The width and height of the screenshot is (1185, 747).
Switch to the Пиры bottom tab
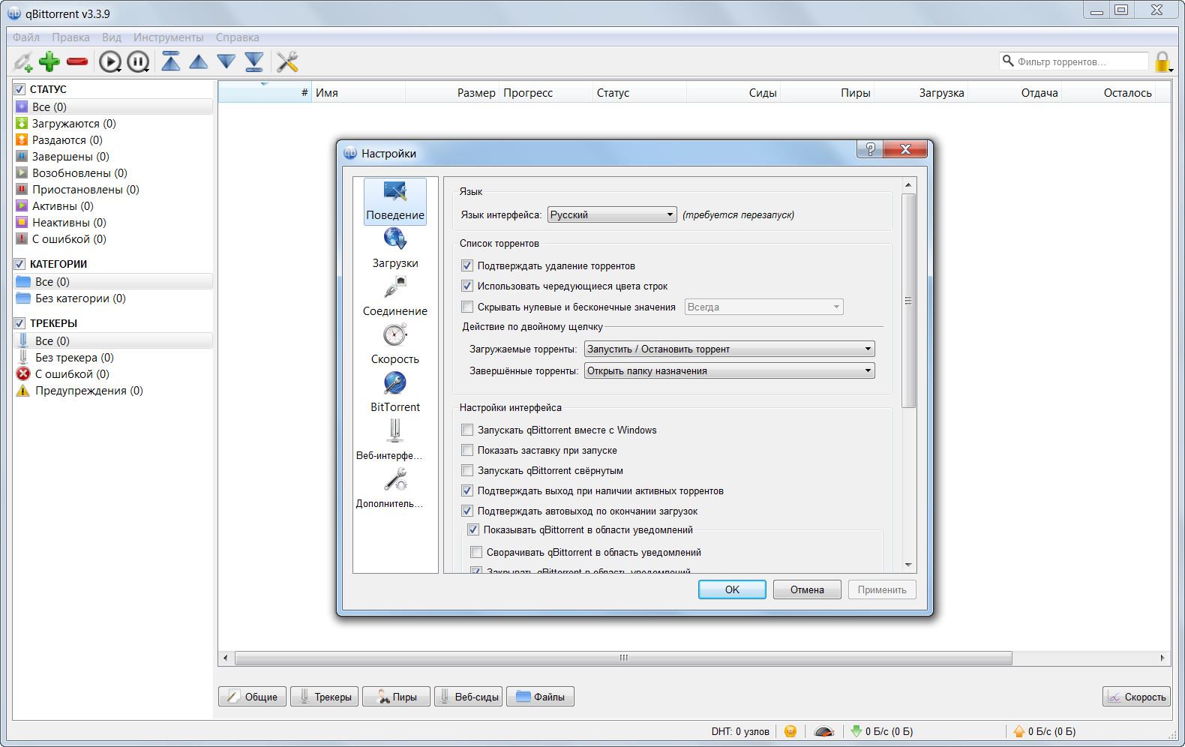tap(397, 697)
